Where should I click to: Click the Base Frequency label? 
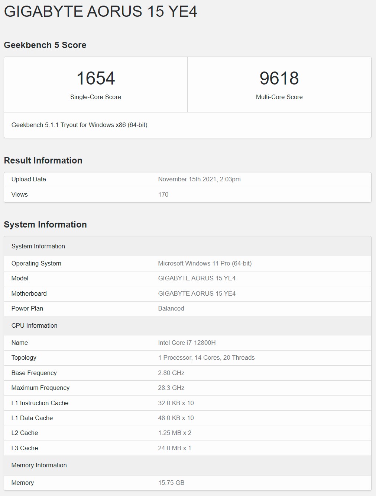[34, 373]
